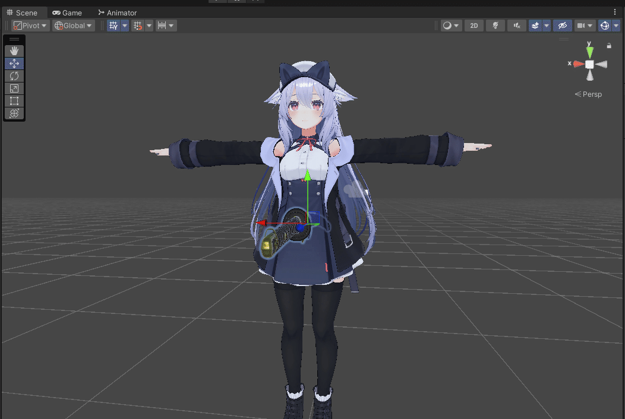Open the shading Draw Mode dropdown
This screenshot has height=419, width=625.
click(450, 25)
